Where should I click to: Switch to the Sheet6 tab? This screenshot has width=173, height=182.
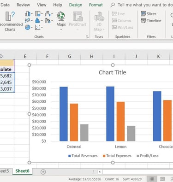(x=22, y=171)
